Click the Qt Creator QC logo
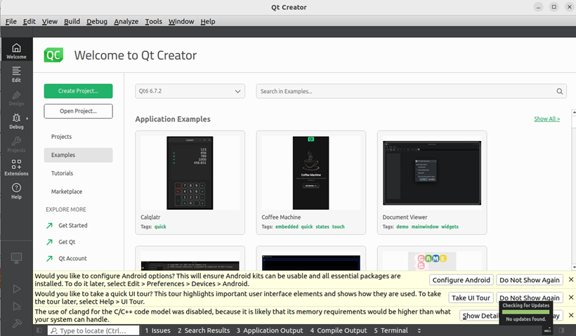This screenshot has width=576, height=336. pyautogui.click(x=53, y=55)
